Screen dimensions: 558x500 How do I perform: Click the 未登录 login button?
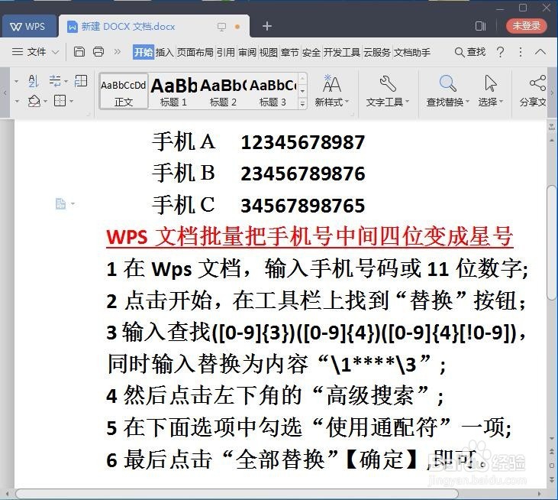pos(527,26)
